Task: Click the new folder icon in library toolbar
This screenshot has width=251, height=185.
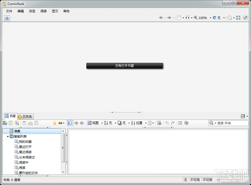Action: point(5,123)
